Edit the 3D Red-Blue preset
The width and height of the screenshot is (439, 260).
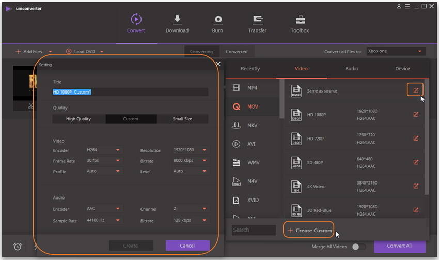coord(416,210)
